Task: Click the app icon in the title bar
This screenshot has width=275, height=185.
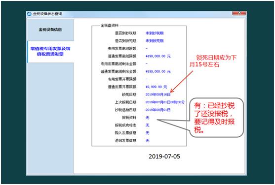Action: (30, 14)
